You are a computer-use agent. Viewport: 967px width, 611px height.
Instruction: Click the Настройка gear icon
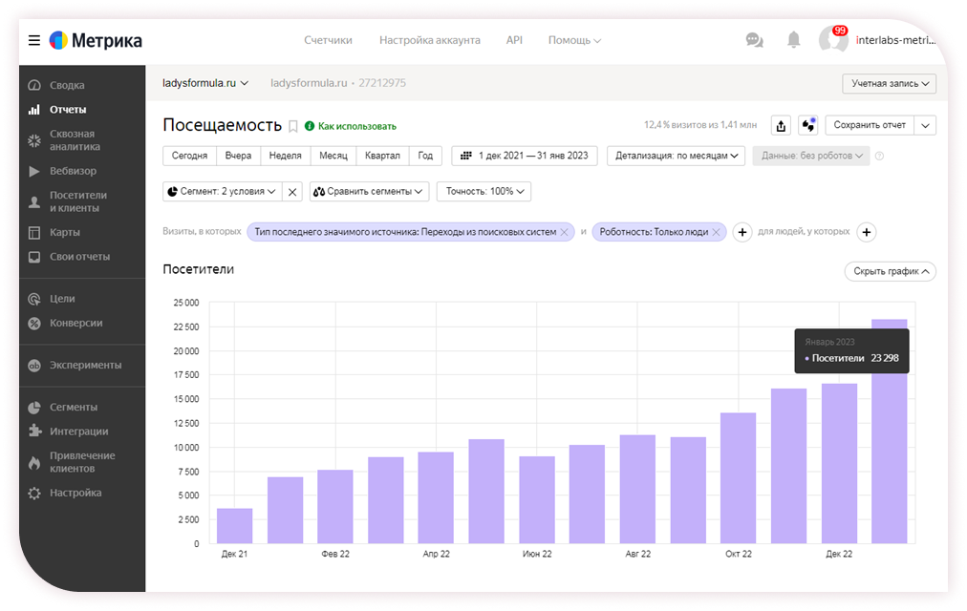[x=34, y=493]
